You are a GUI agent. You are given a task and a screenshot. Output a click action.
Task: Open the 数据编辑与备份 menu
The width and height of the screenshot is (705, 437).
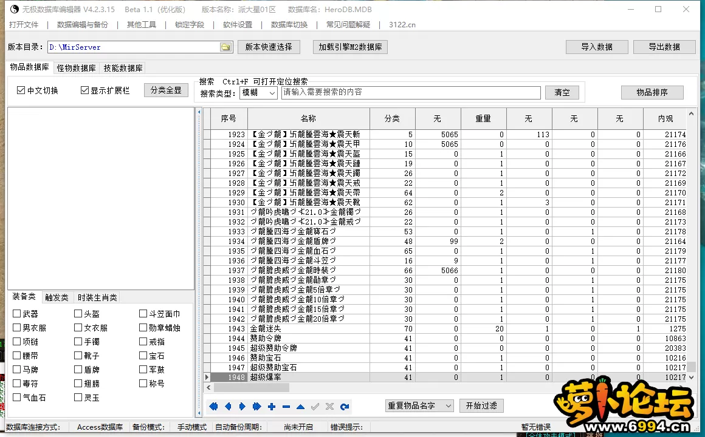(x=83, y=25)
